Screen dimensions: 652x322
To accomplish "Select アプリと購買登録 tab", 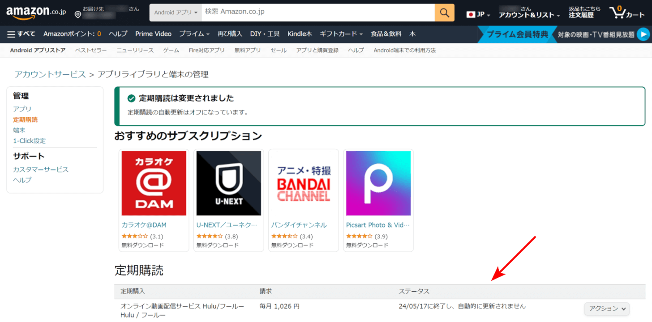I will [x=317, y=50].
